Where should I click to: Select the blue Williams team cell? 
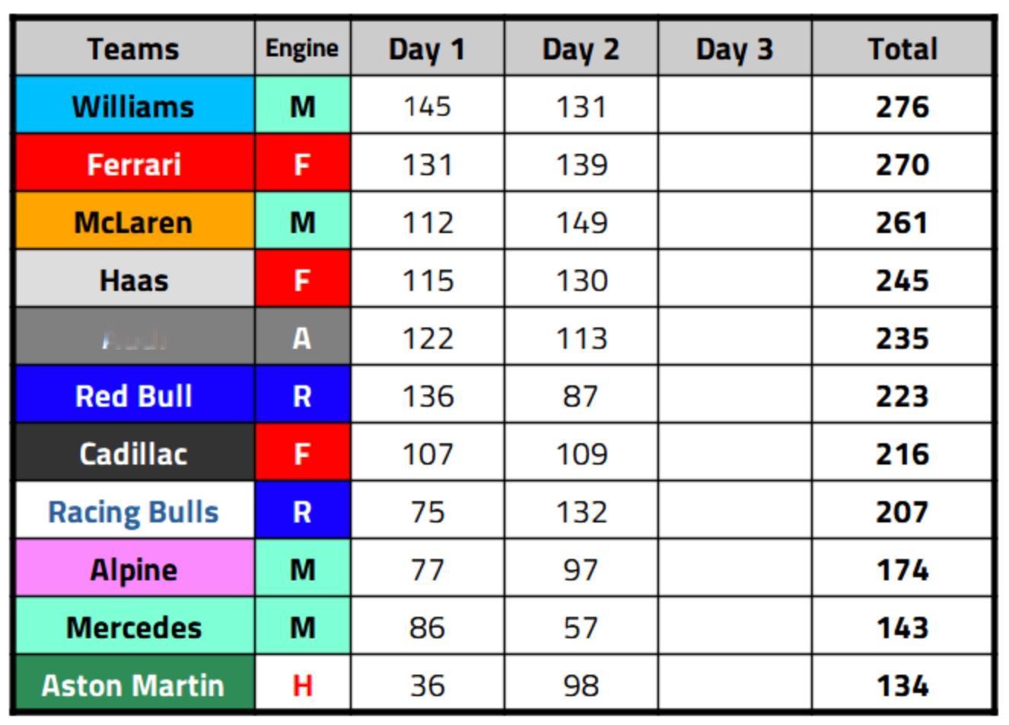(134, 106)
